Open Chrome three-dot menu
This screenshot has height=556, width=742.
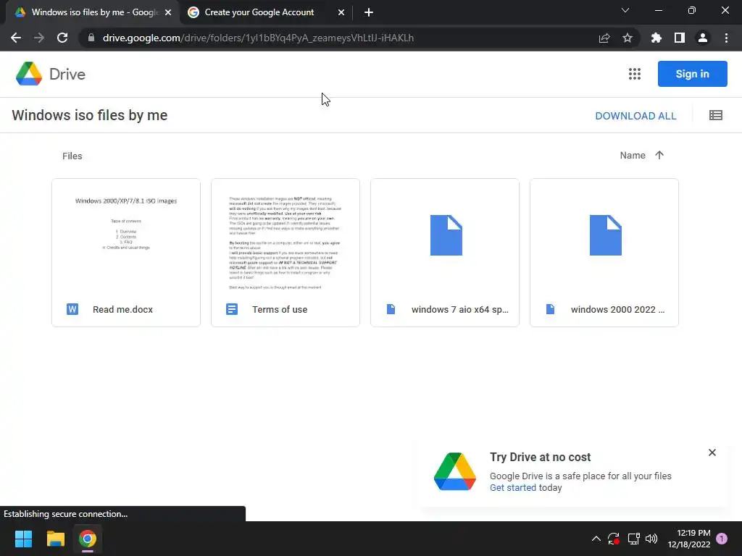726,38
